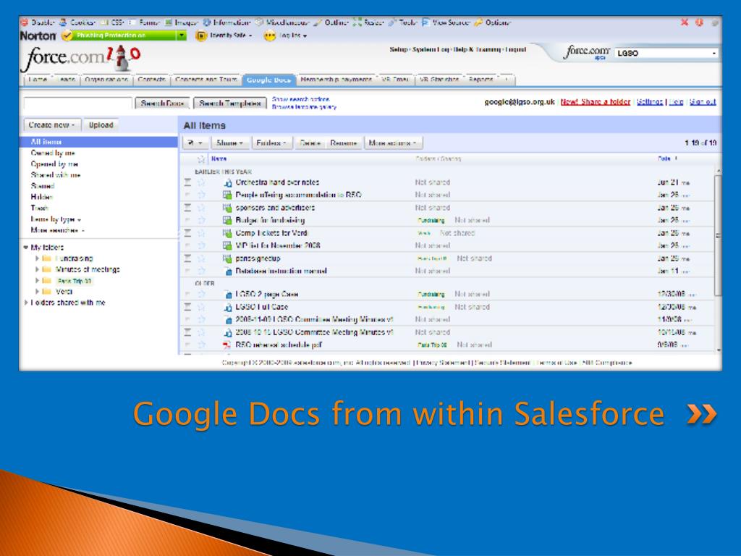
Task: Open the Norton Phishing Protection dropdown arrow
Action: coord(182,35)
